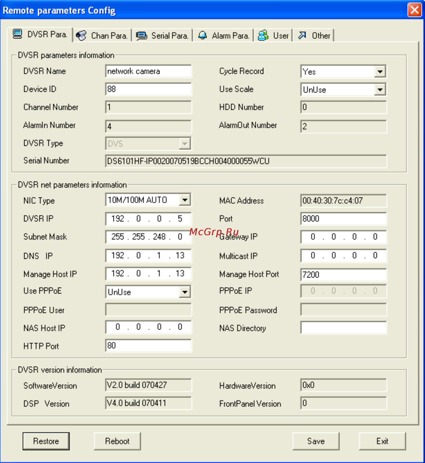Expand the Cycle Record dropdown
This screenshot has height=463, width=425.
380,72
